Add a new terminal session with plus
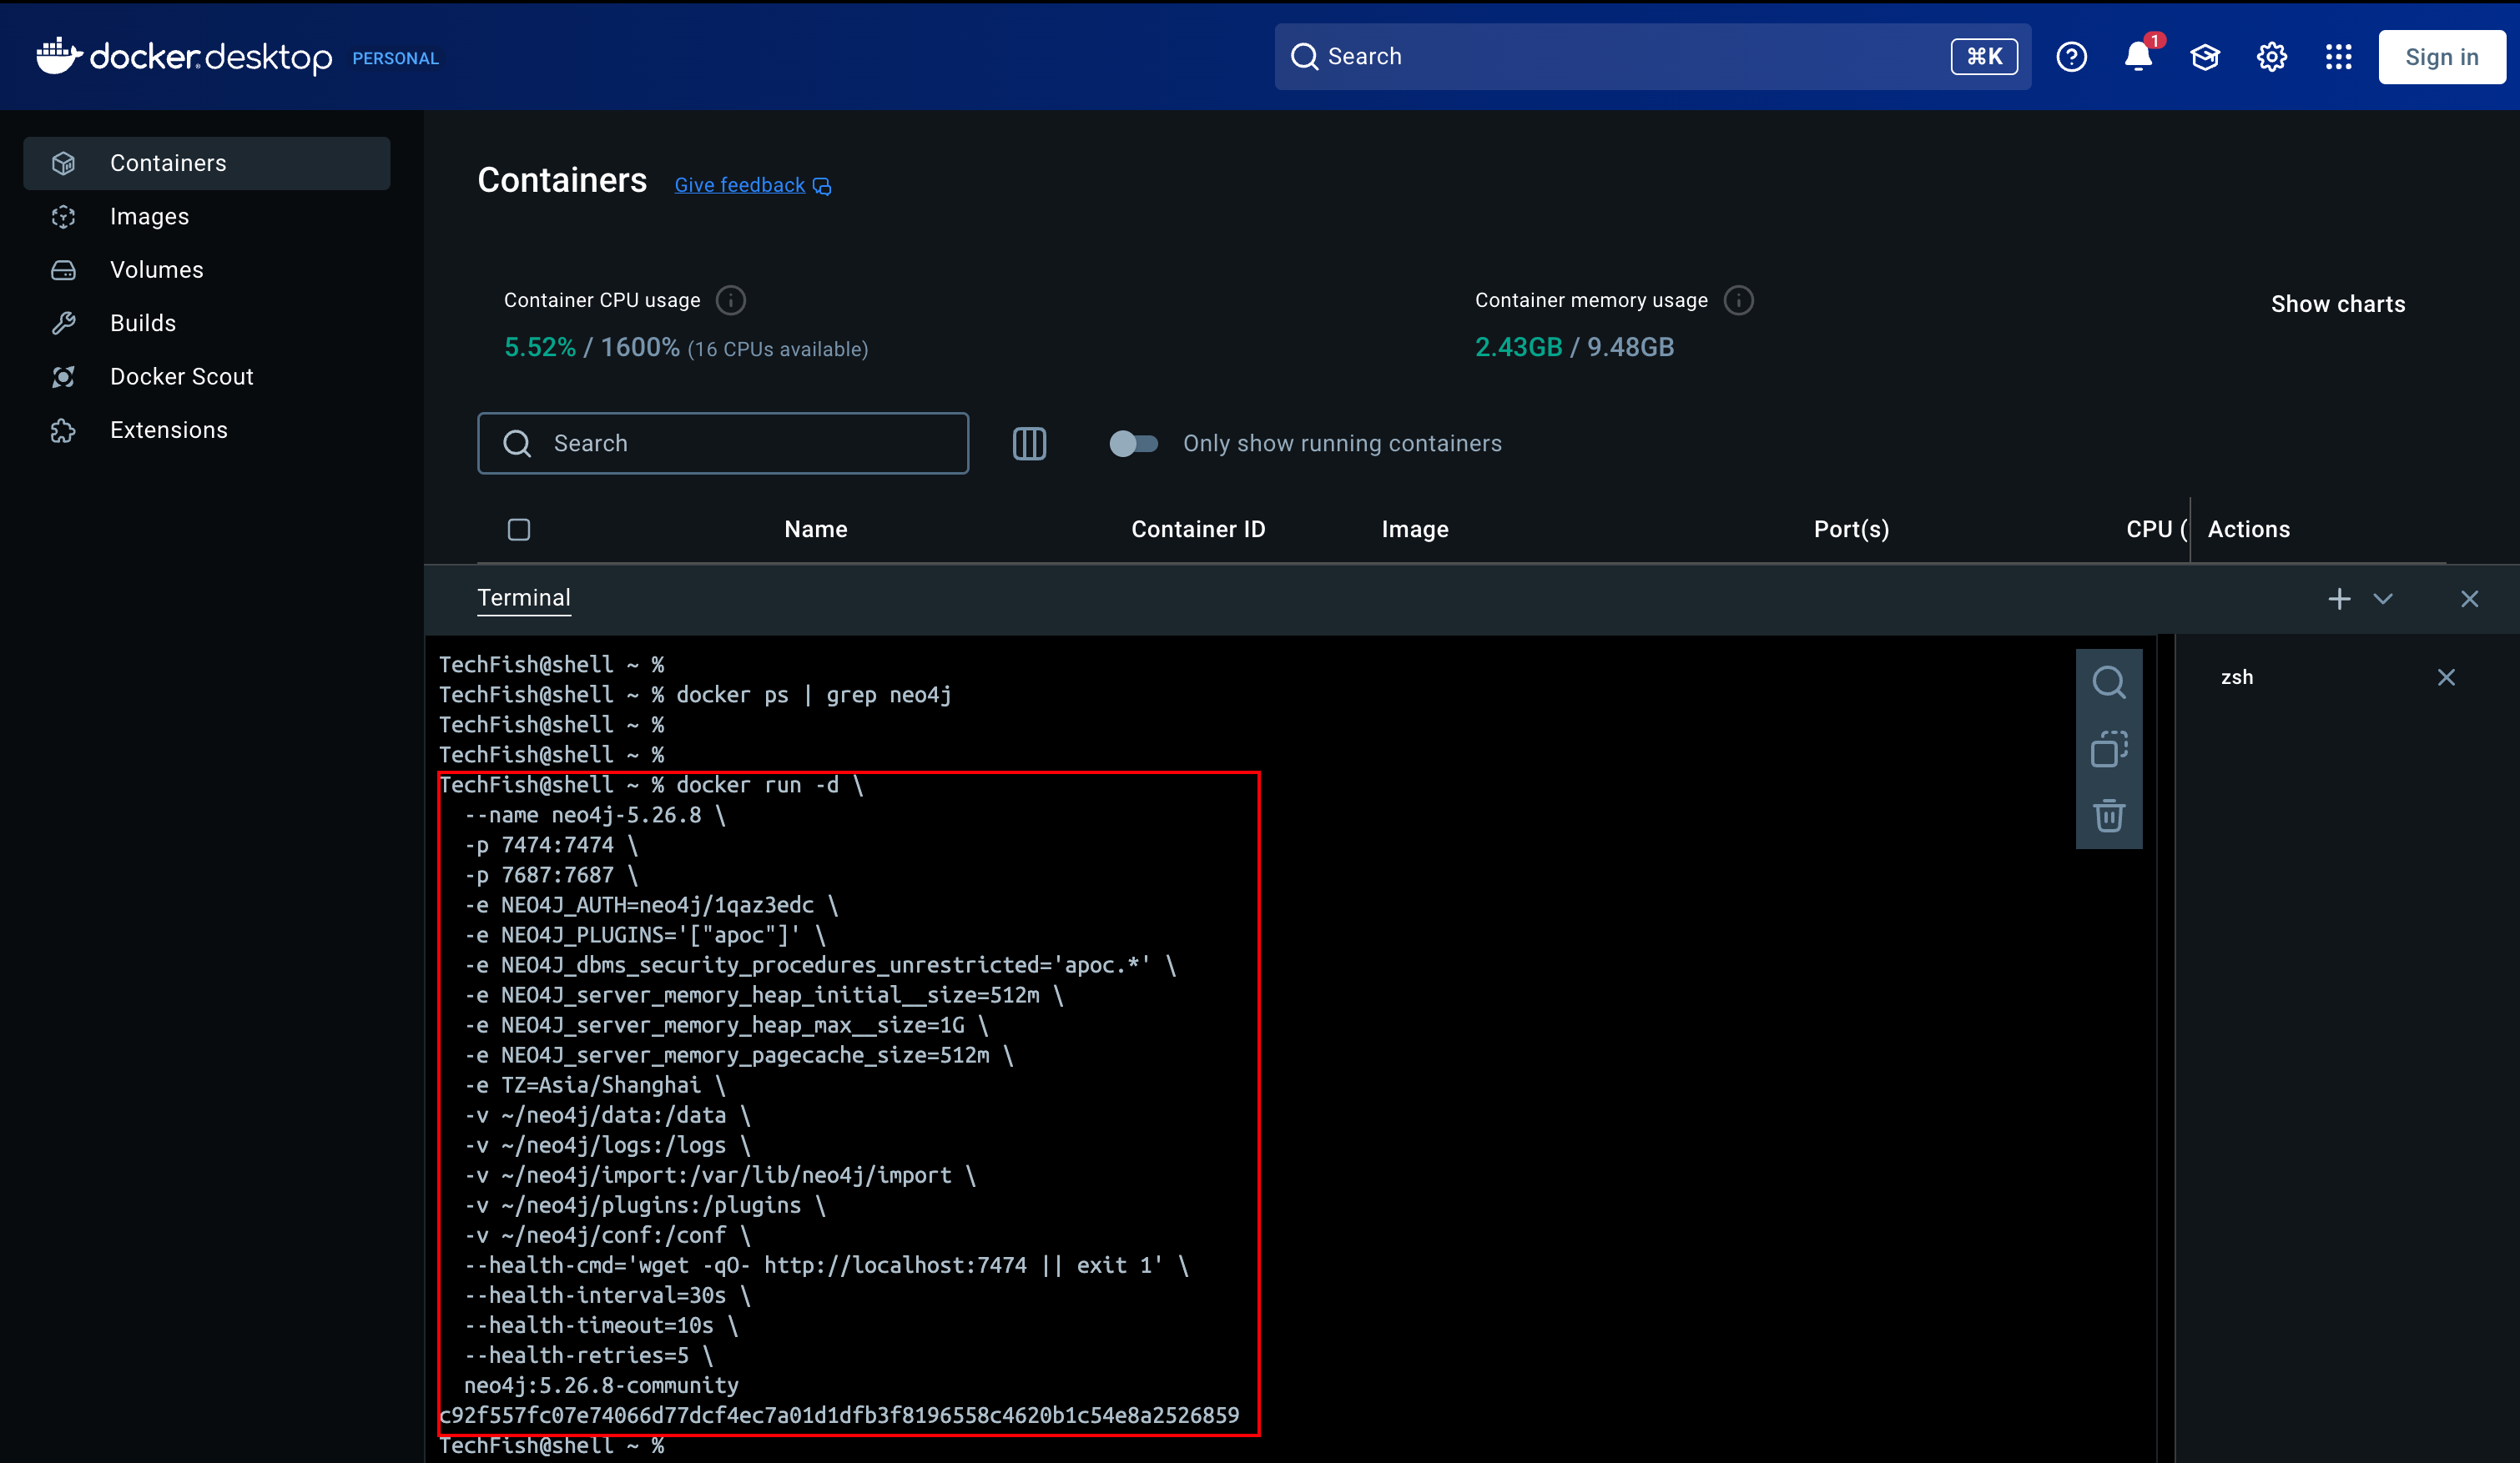 coord(2339,599)
